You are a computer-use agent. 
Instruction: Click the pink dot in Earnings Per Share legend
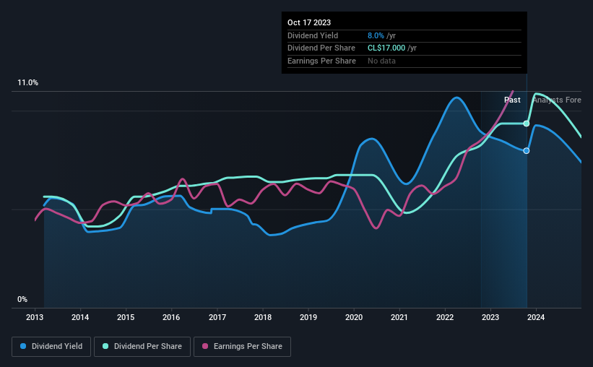tap(205, 346)
